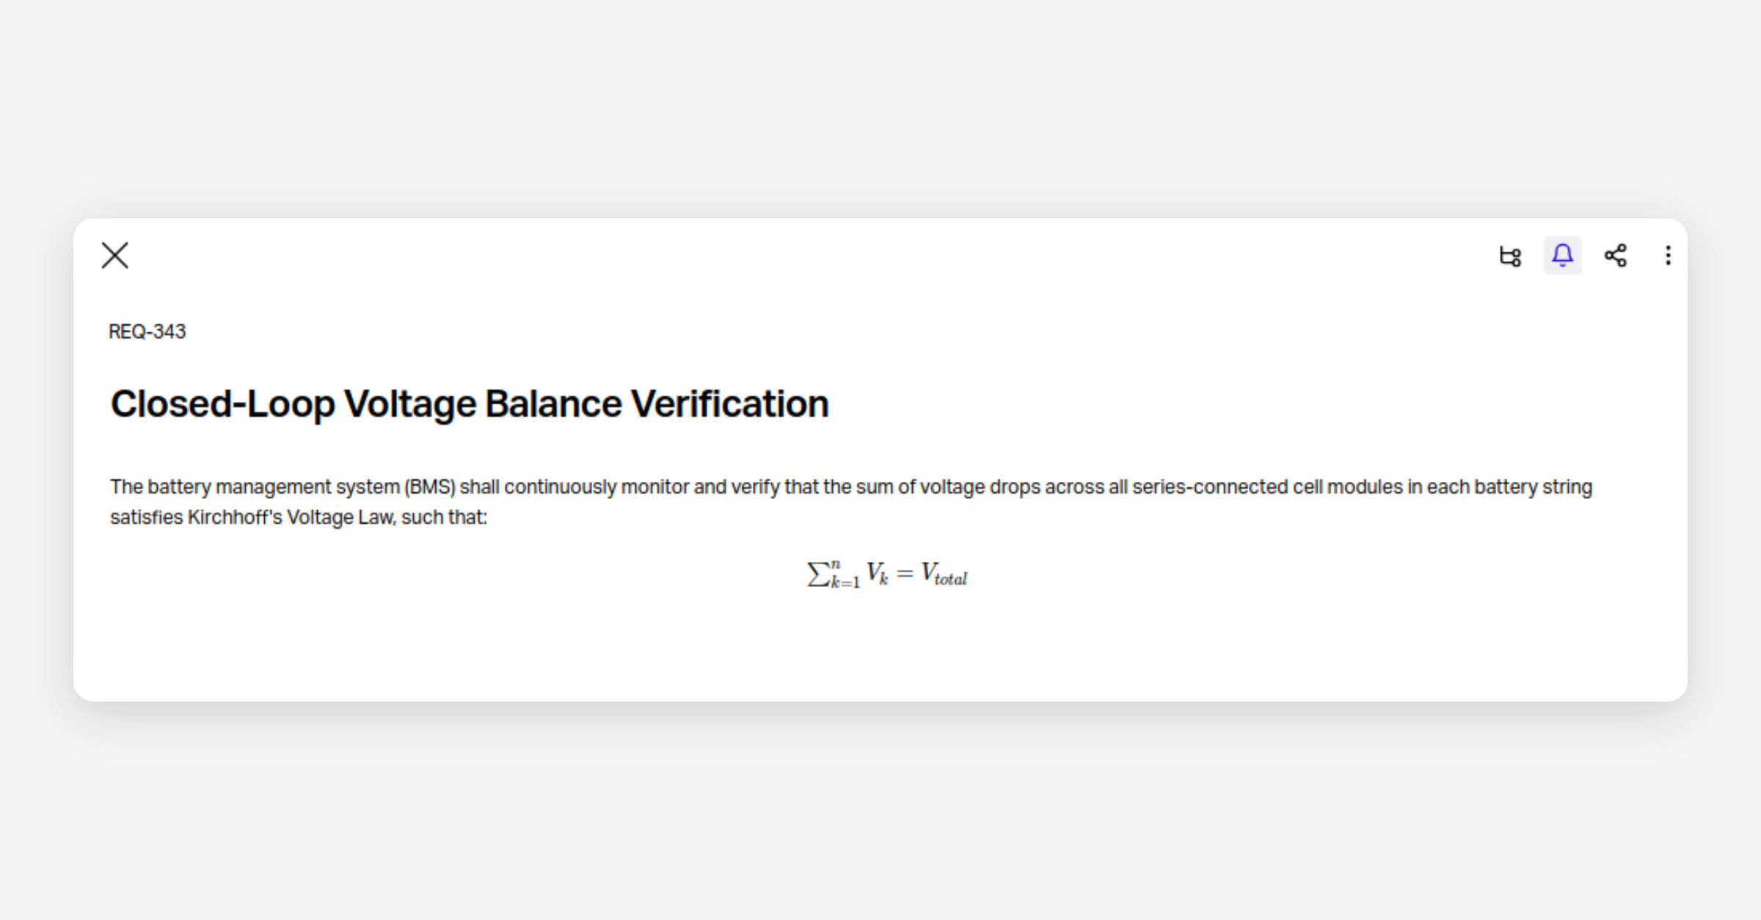Open the three-dot more options menu

[x=1668, y=255]
